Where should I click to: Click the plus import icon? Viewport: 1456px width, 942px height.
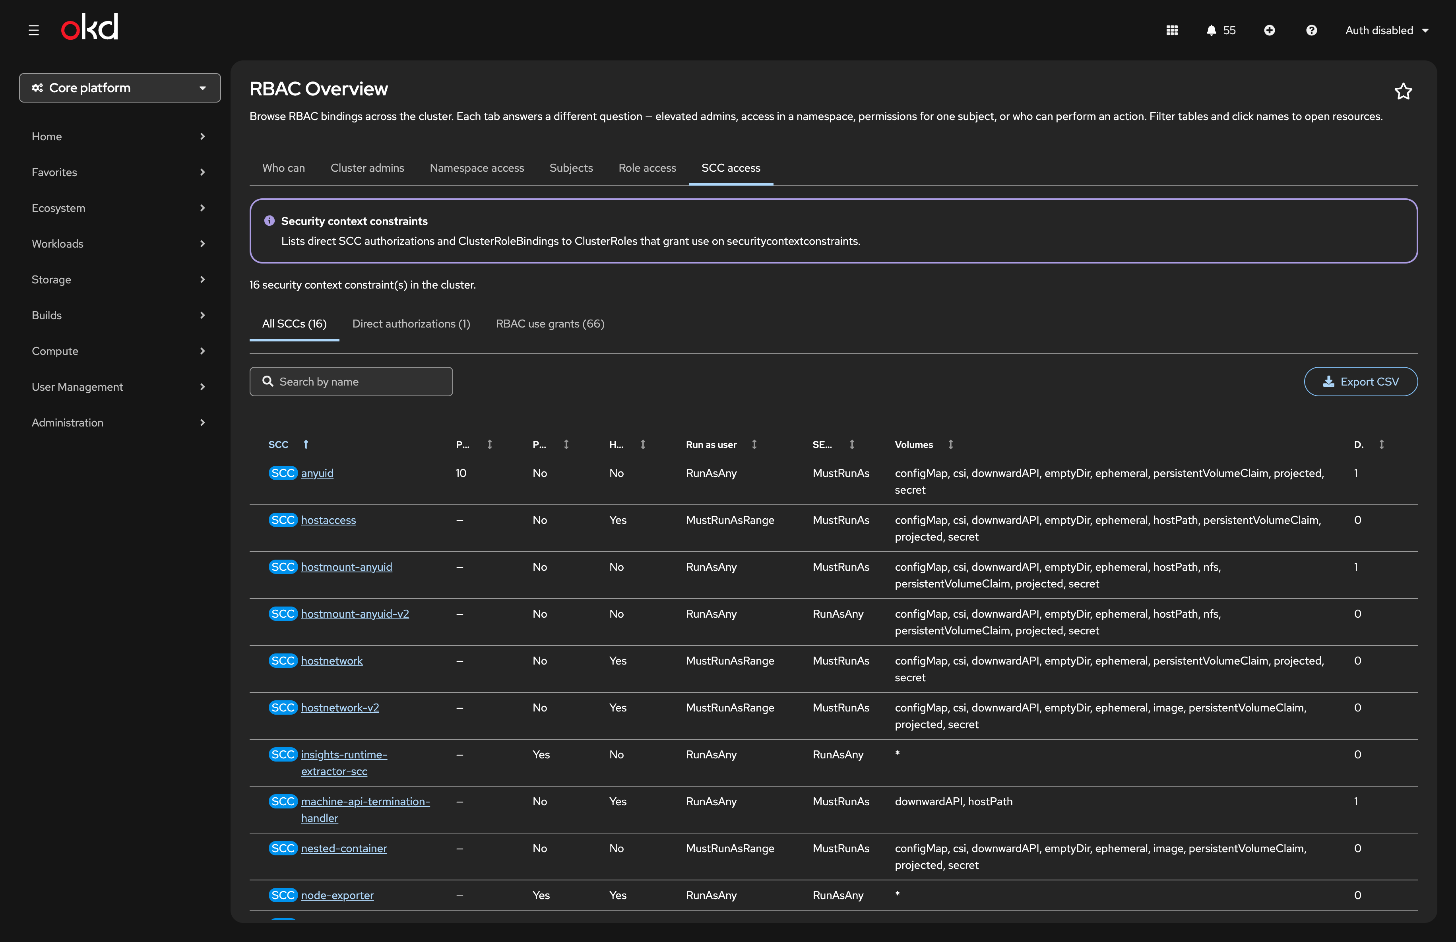[1270, 30]
